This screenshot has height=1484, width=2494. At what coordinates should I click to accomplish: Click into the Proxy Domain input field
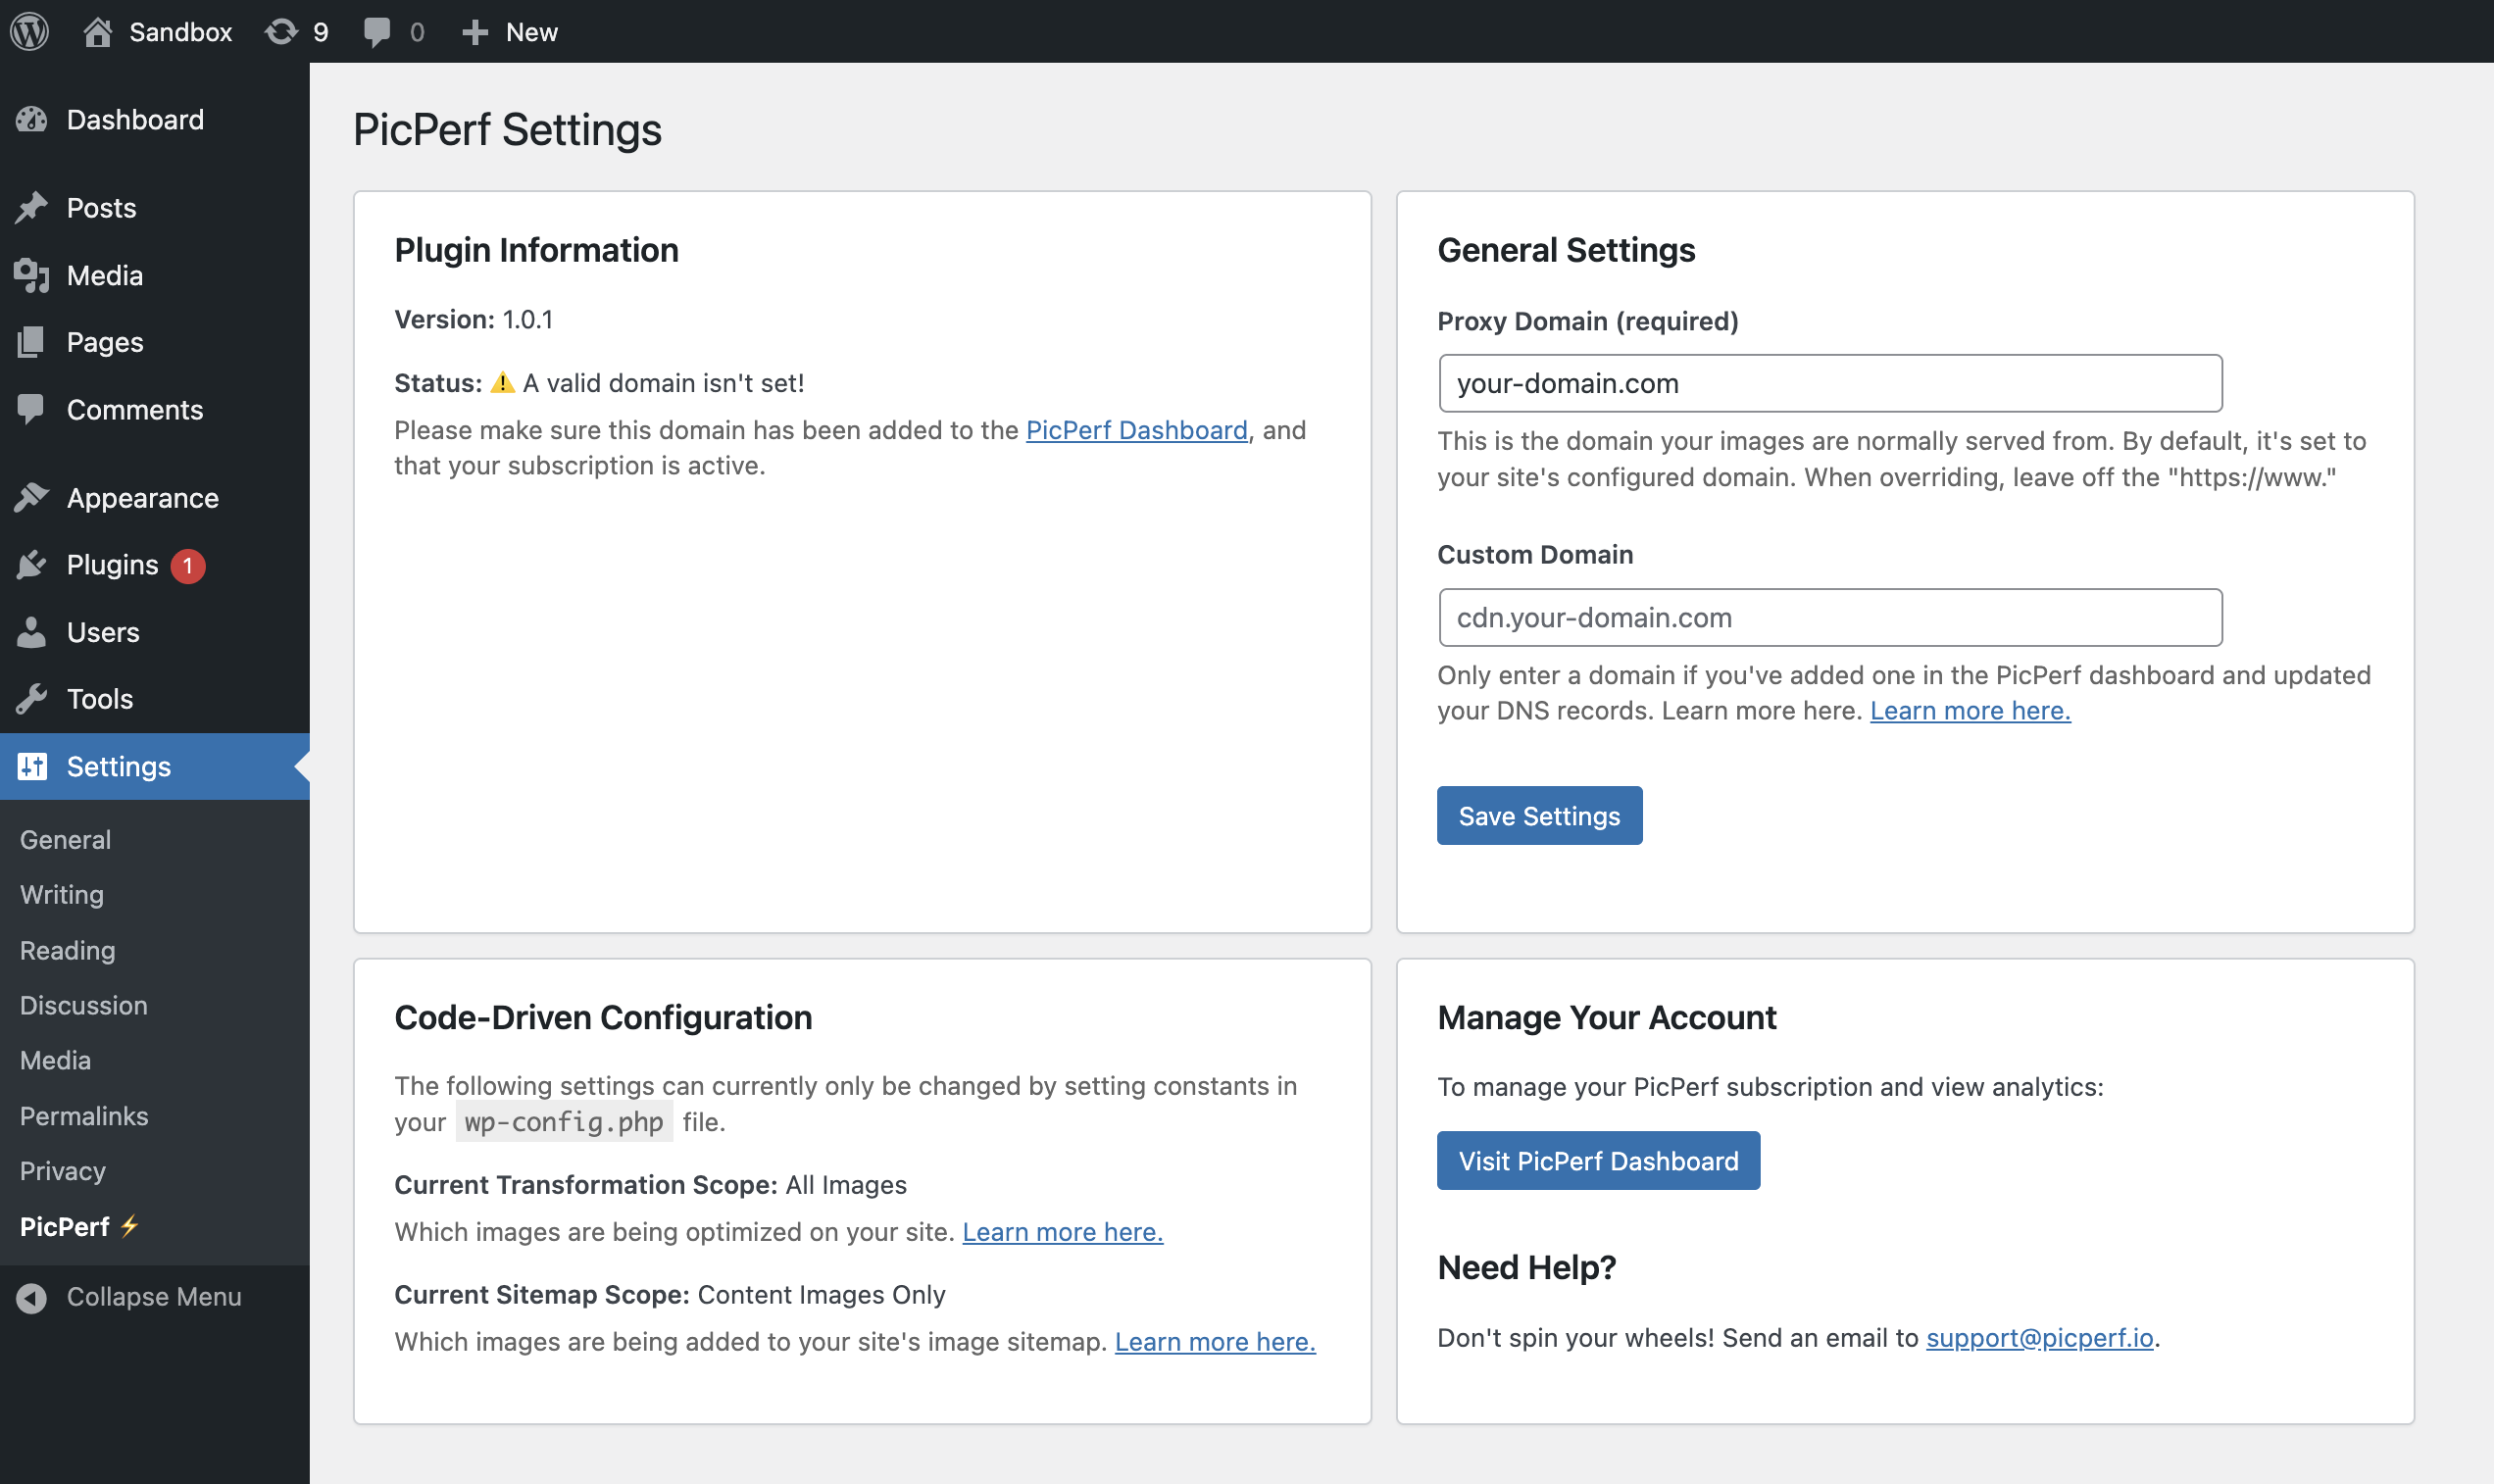[1828, 383]
